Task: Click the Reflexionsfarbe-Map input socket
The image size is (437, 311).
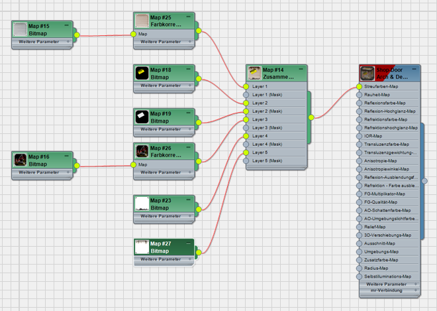Action: 360,103
